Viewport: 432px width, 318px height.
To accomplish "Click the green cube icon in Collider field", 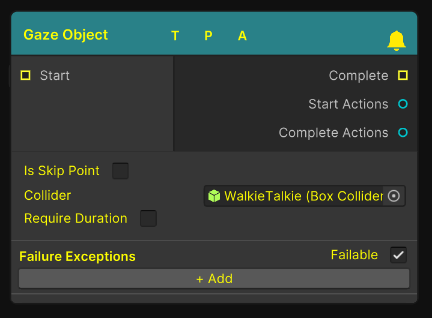I will [214, 196].
